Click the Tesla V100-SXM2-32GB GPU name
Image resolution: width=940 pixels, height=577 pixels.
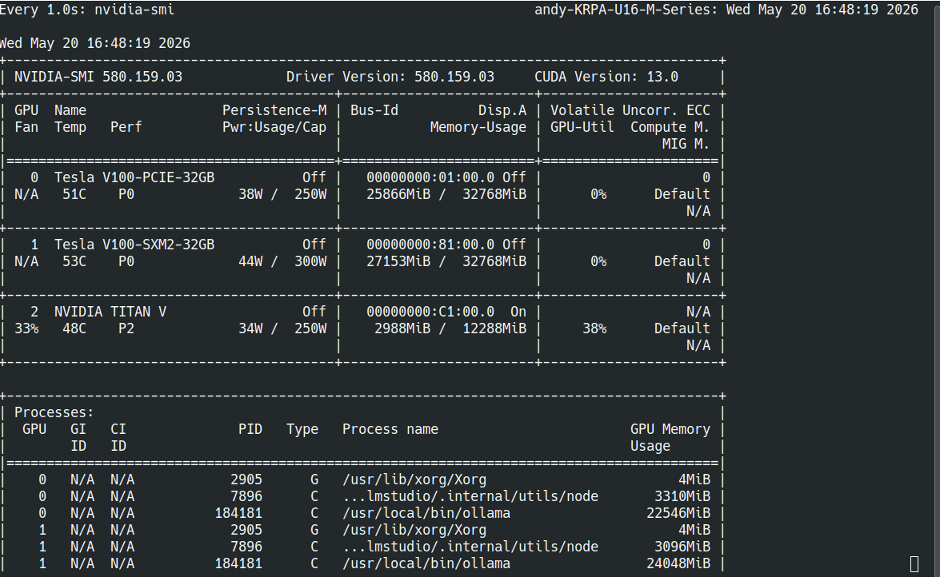click(134, 245)
